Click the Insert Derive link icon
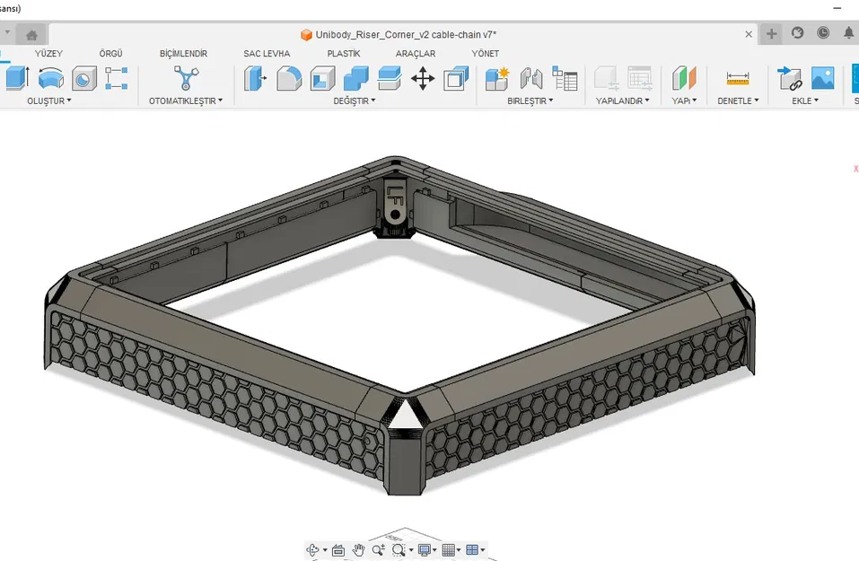 (789, 78)
